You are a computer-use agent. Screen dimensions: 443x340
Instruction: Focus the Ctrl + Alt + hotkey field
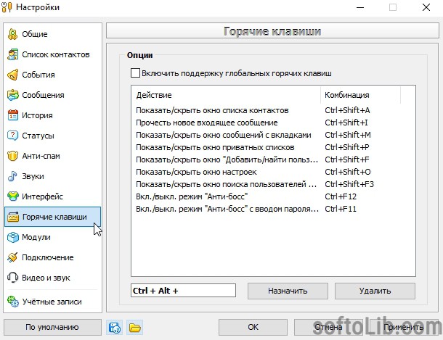(183, 291)
